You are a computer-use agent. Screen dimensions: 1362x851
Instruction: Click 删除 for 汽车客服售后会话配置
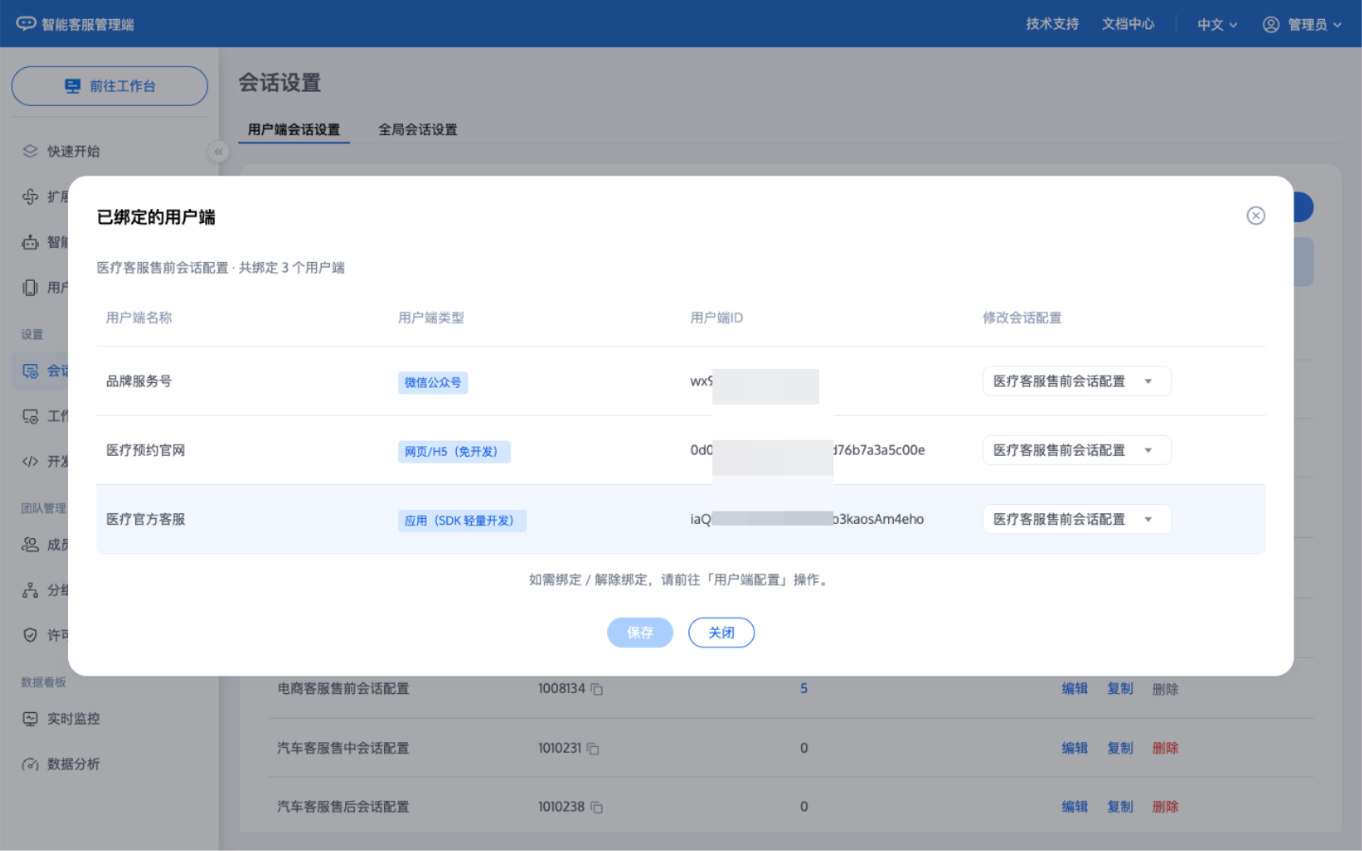(1165, 807)
